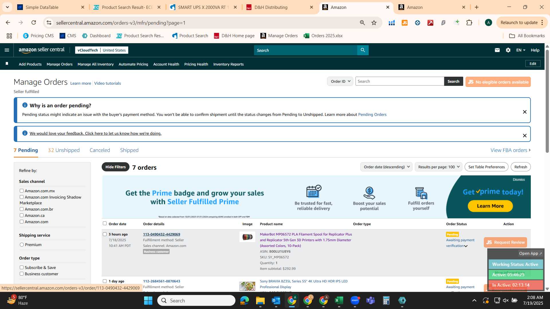Screen dimensions: 550x309
Task: Check the Amazon.com.mx sales channel filter
Action: pos(21,191)
